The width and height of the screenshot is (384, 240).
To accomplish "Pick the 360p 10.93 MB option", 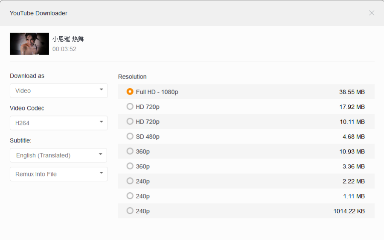I will click(x=130, y=151).
